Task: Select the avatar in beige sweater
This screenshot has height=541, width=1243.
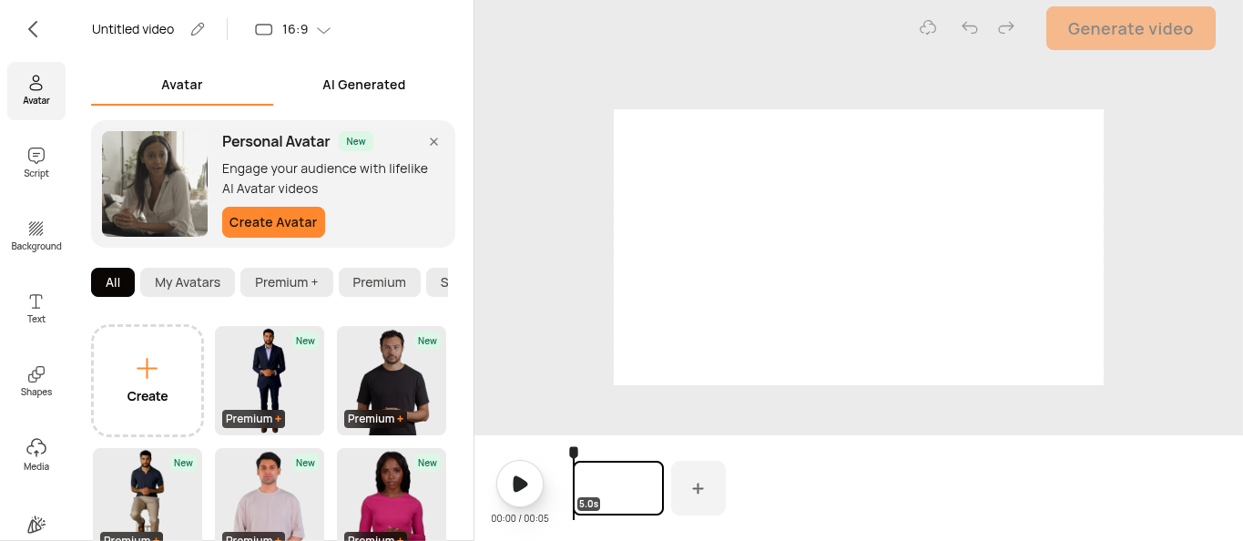Action: pyautogui.click(x=270, y=495)
